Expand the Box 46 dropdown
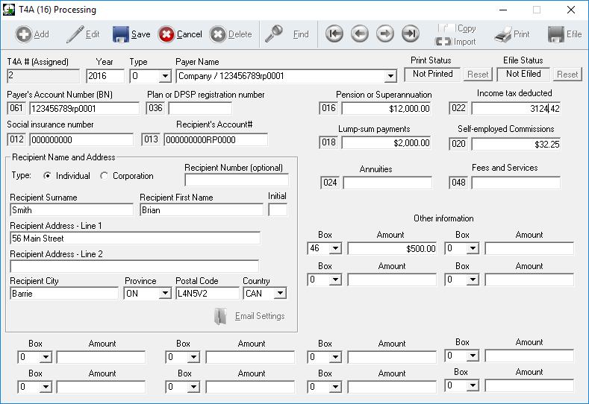The height and width of the screenshot is (404, 589). [336, 249]
